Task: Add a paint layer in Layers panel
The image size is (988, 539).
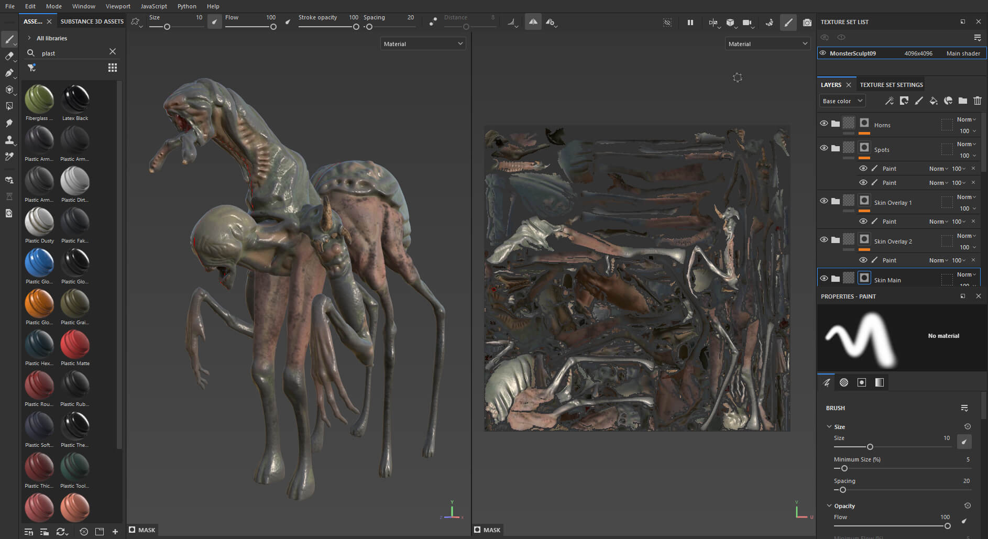Action: tap(918, 101)
